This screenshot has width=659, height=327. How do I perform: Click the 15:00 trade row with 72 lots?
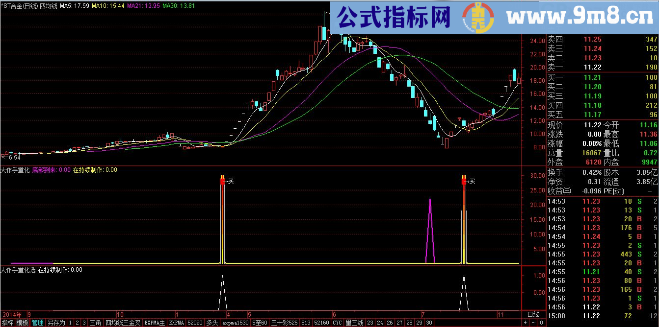603,316
